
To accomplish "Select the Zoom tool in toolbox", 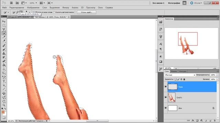I will coord(4,105).
